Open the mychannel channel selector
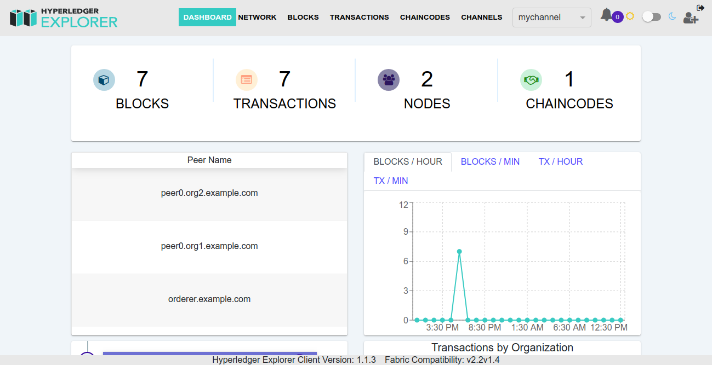Image resolution: width=712 pixels, height=365 pixels. 551,18
